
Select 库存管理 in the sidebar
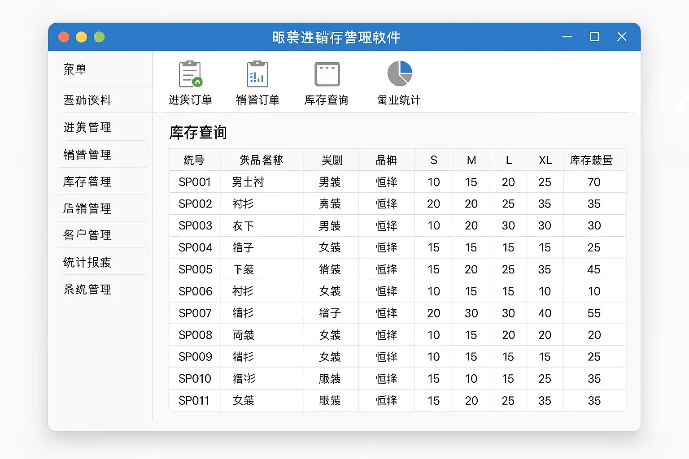tap(87, 182)
